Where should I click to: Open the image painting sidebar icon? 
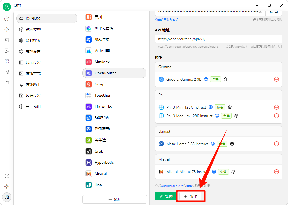7,40
